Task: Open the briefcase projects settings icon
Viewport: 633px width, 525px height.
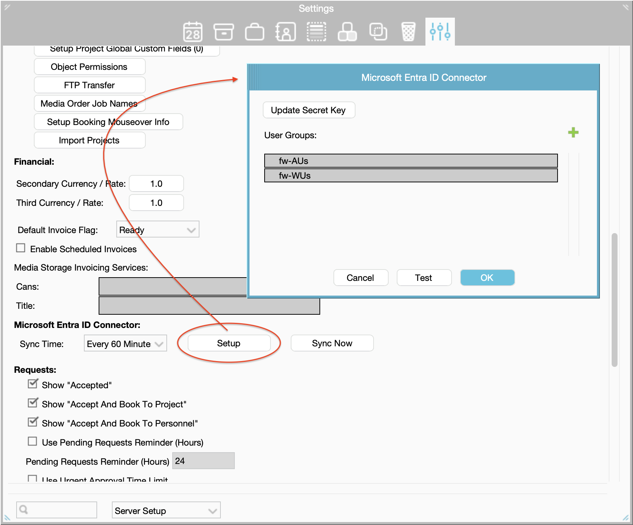Action: tap(255, 32)
